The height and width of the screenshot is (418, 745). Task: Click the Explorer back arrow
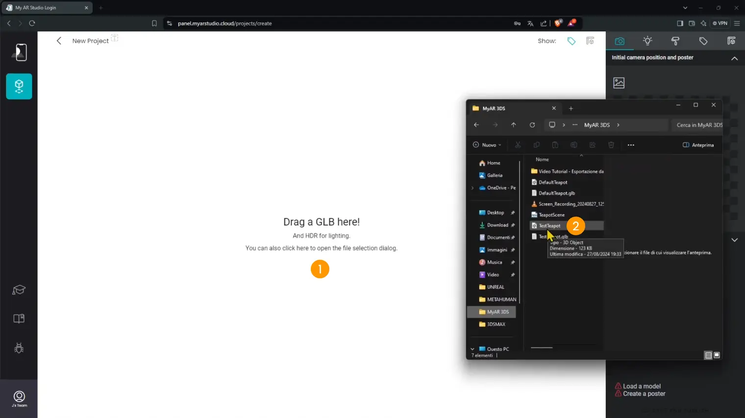coord(476,125)
